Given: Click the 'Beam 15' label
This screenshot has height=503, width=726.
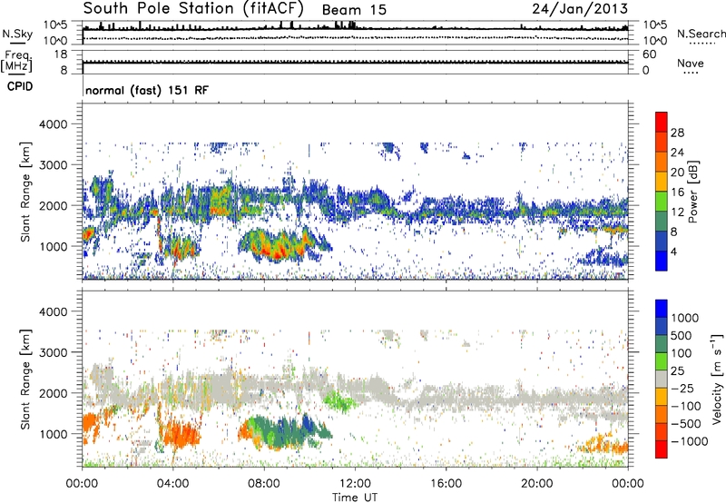Looking at the screenshot, I should click(354, 10).
